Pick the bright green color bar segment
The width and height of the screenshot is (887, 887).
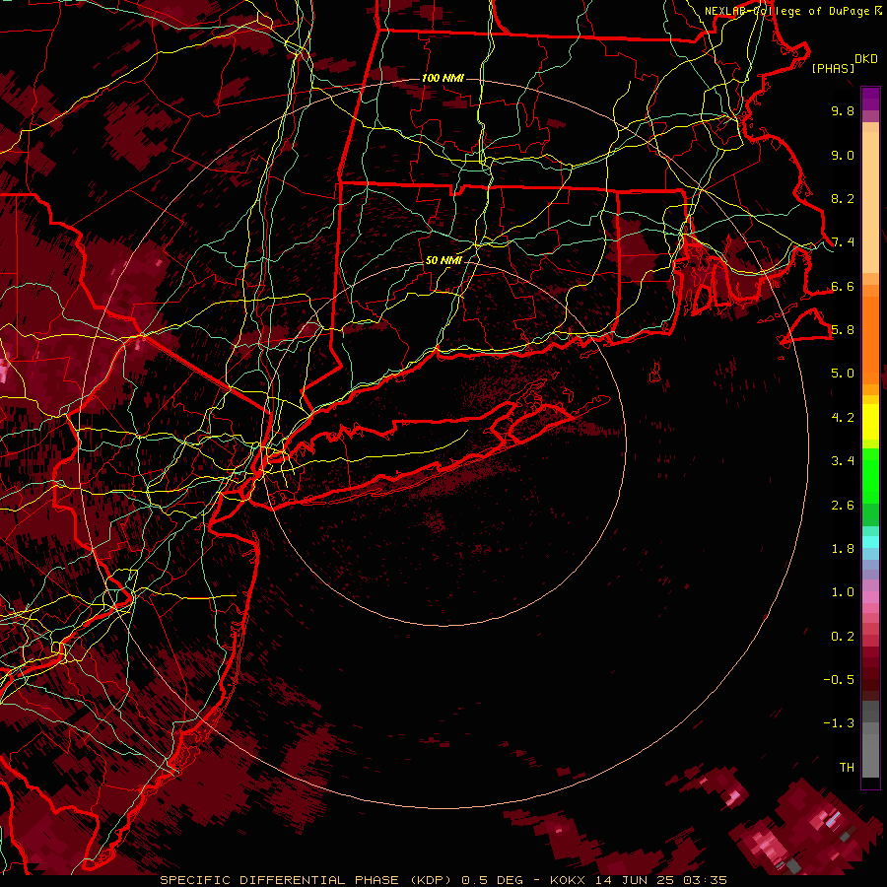coord(870,476)
